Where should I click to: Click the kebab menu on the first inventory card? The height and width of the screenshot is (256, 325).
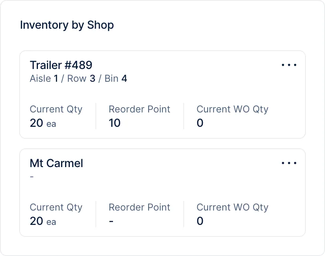(x=289, y=65)
